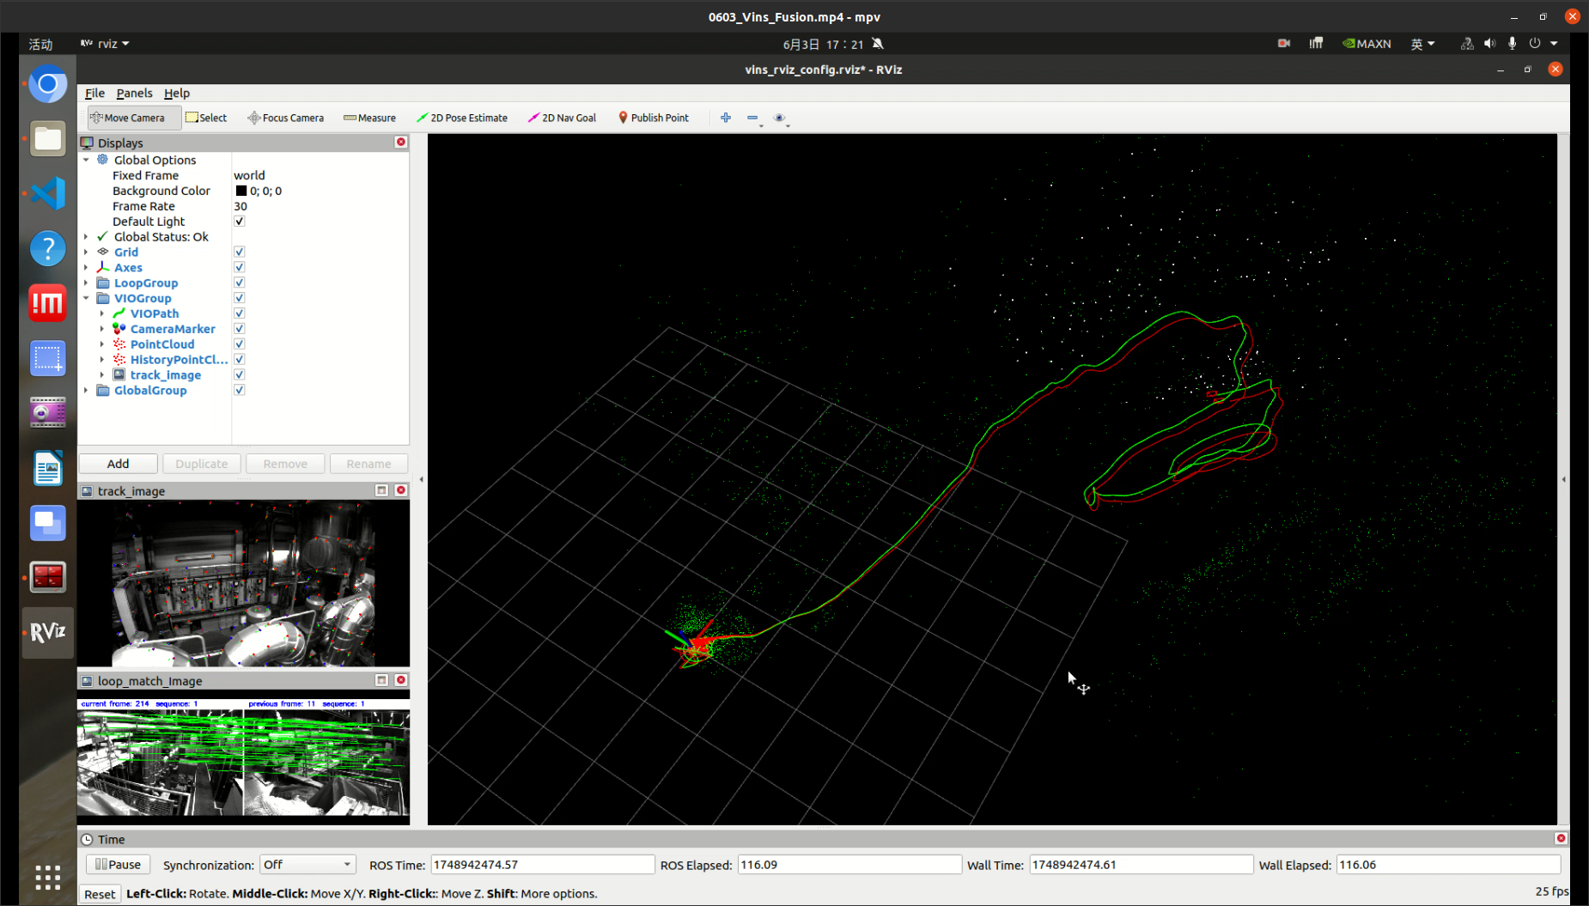
Task: Click the Background Color swatch
Action: point(241,191)
